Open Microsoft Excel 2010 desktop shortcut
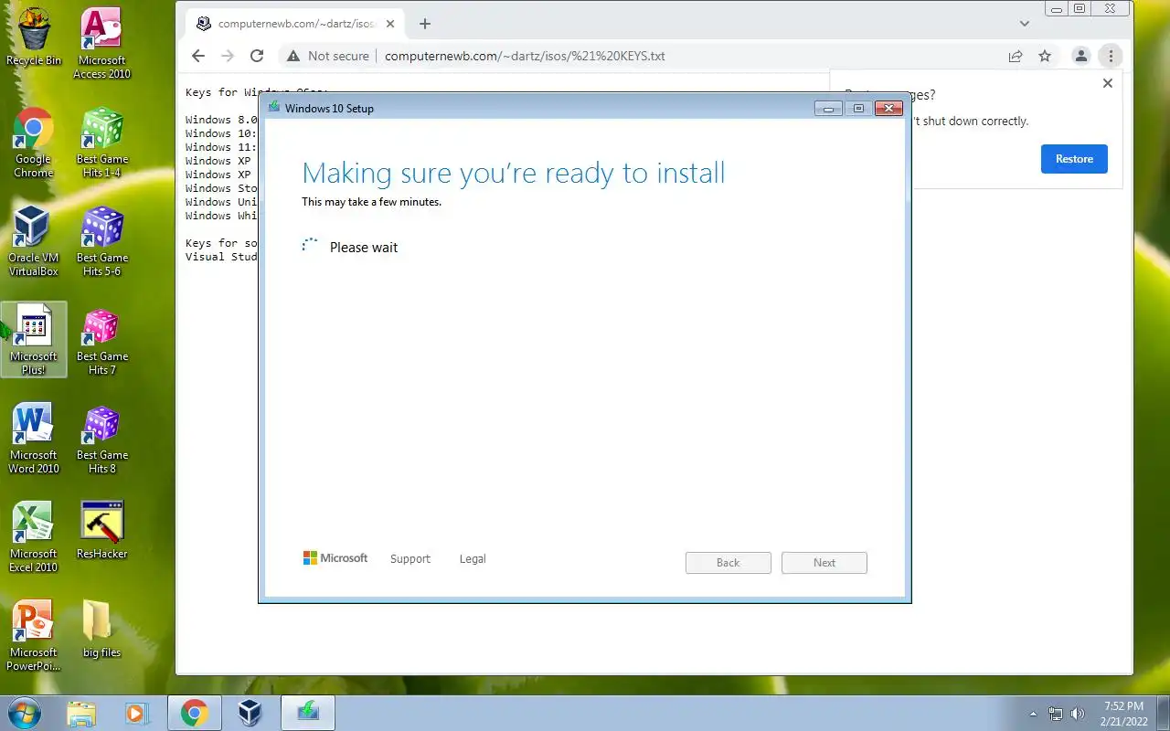 point(34,537)
